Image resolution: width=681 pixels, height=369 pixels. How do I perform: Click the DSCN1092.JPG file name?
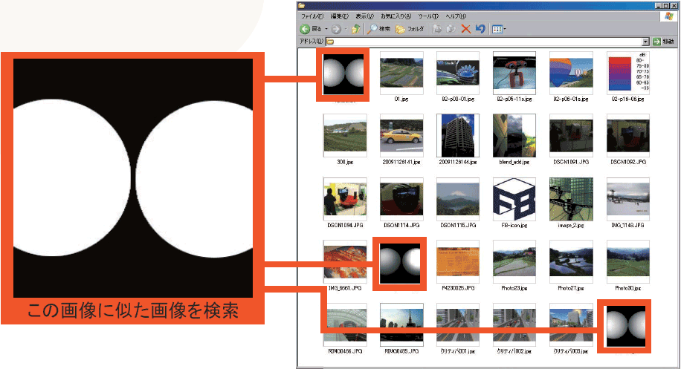pos(628,162)
